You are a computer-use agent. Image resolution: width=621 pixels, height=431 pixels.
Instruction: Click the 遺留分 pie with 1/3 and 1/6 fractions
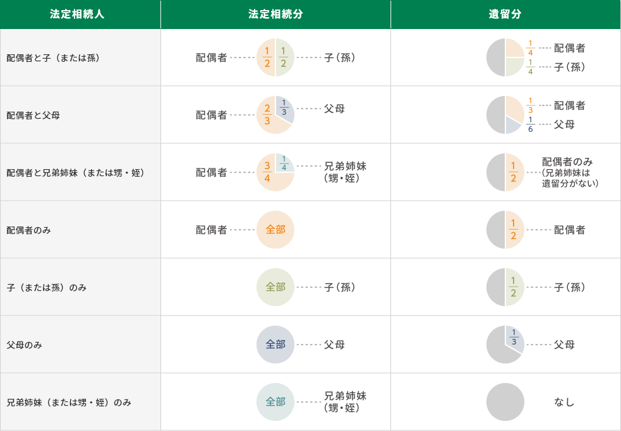pos(505,114)
